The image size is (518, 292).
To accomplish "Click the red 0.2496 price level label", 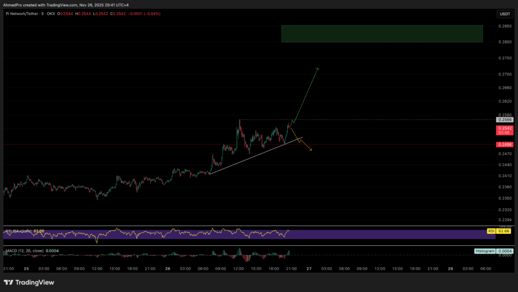I will (505, 145).
